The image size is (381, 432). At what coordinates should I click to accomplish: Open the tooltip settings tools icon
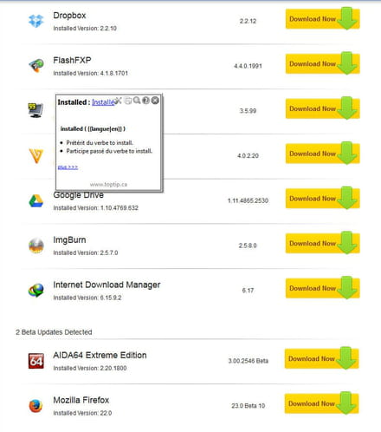118,101
